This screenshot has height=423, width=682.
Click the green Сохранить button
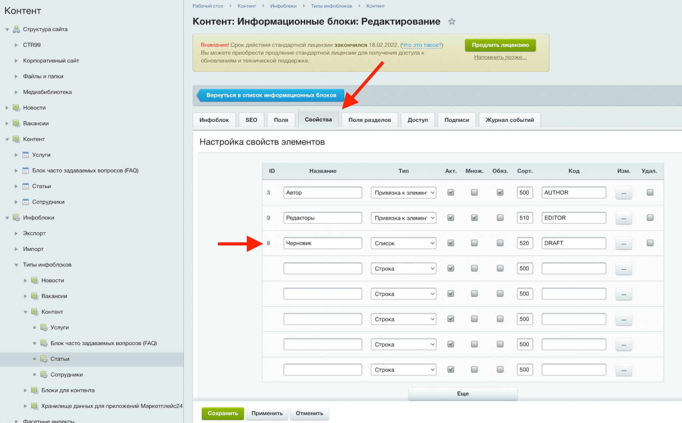pos(223,413)
